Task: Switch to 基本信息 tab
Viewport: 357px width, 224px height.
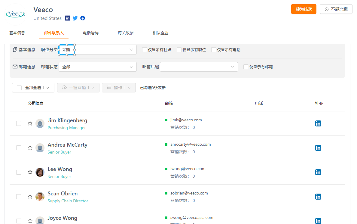Action: coord(17,33)
